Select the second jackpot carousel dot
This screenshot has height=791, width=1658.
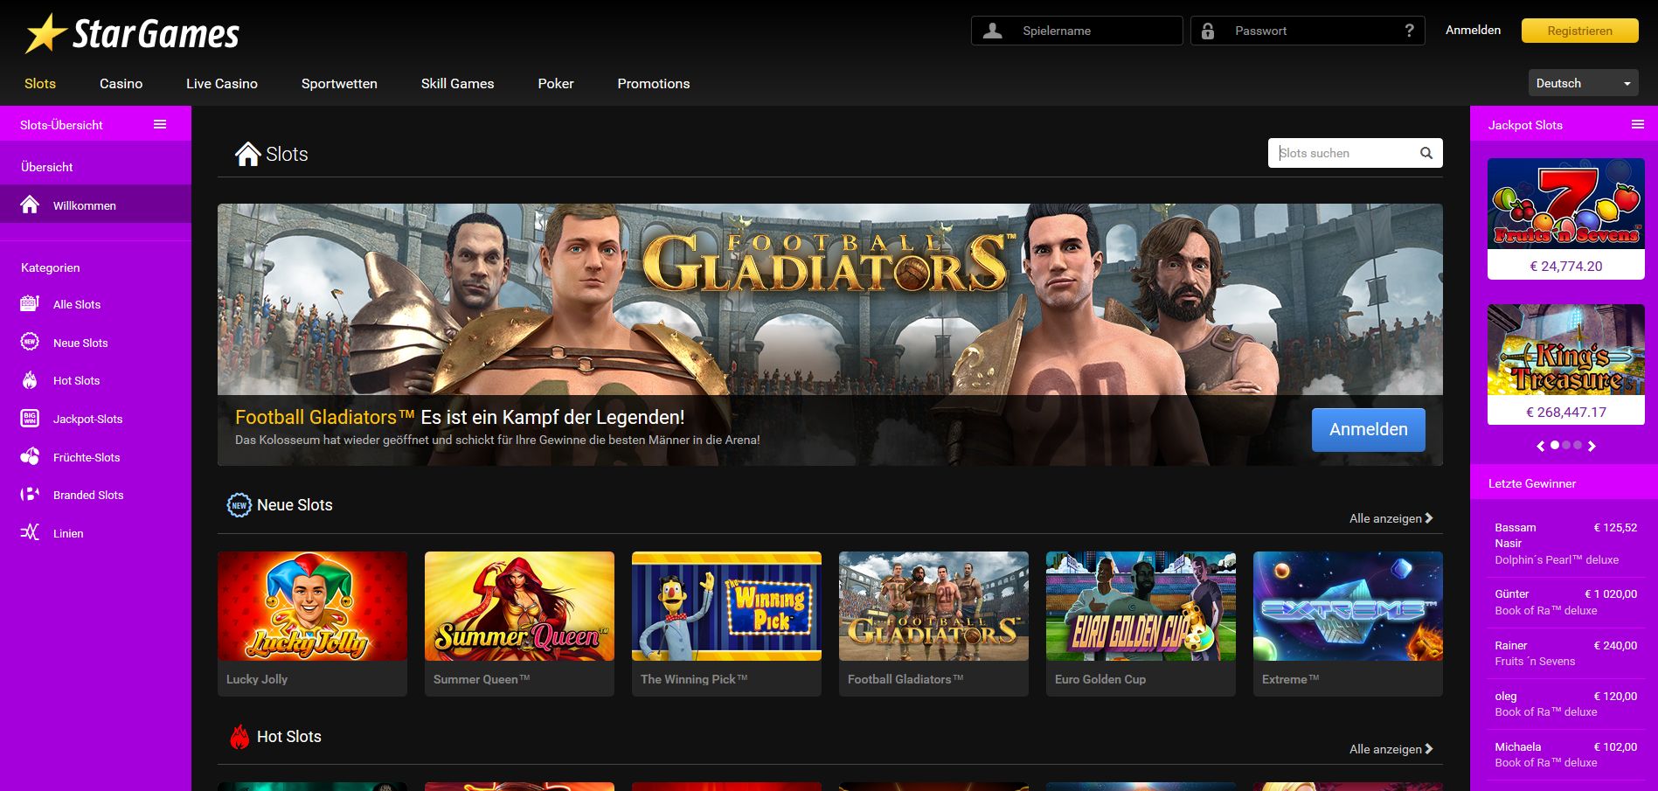(1566, 445)
